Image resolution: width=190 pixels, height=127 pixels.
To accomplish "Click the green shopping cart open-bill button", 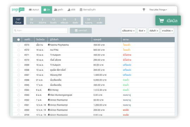I will [168, 20].
